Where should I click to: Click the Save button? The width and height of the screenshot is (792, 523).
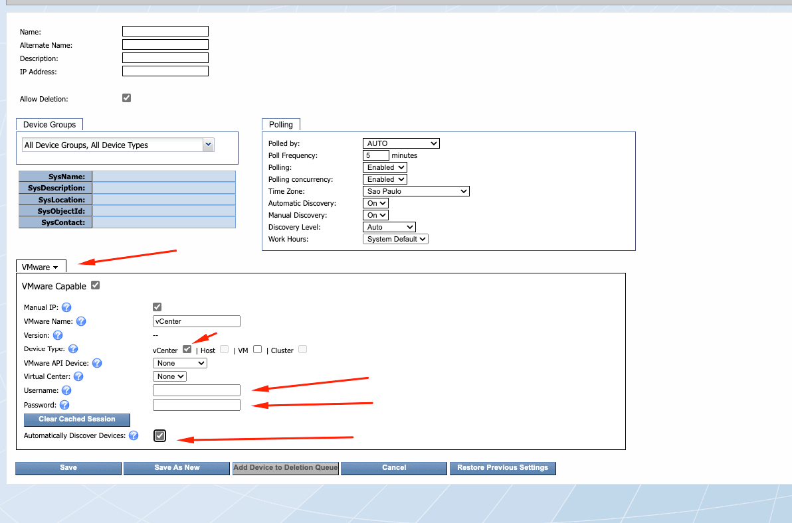click(68, 468)
